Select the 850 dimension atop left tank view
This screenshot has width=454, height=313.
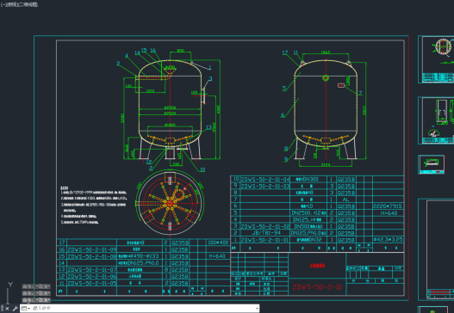(x=180, y=51)
